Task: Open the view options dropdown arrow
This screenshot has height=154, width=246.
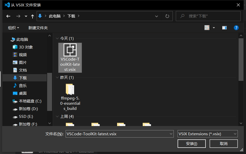Action: click(214, 28)
